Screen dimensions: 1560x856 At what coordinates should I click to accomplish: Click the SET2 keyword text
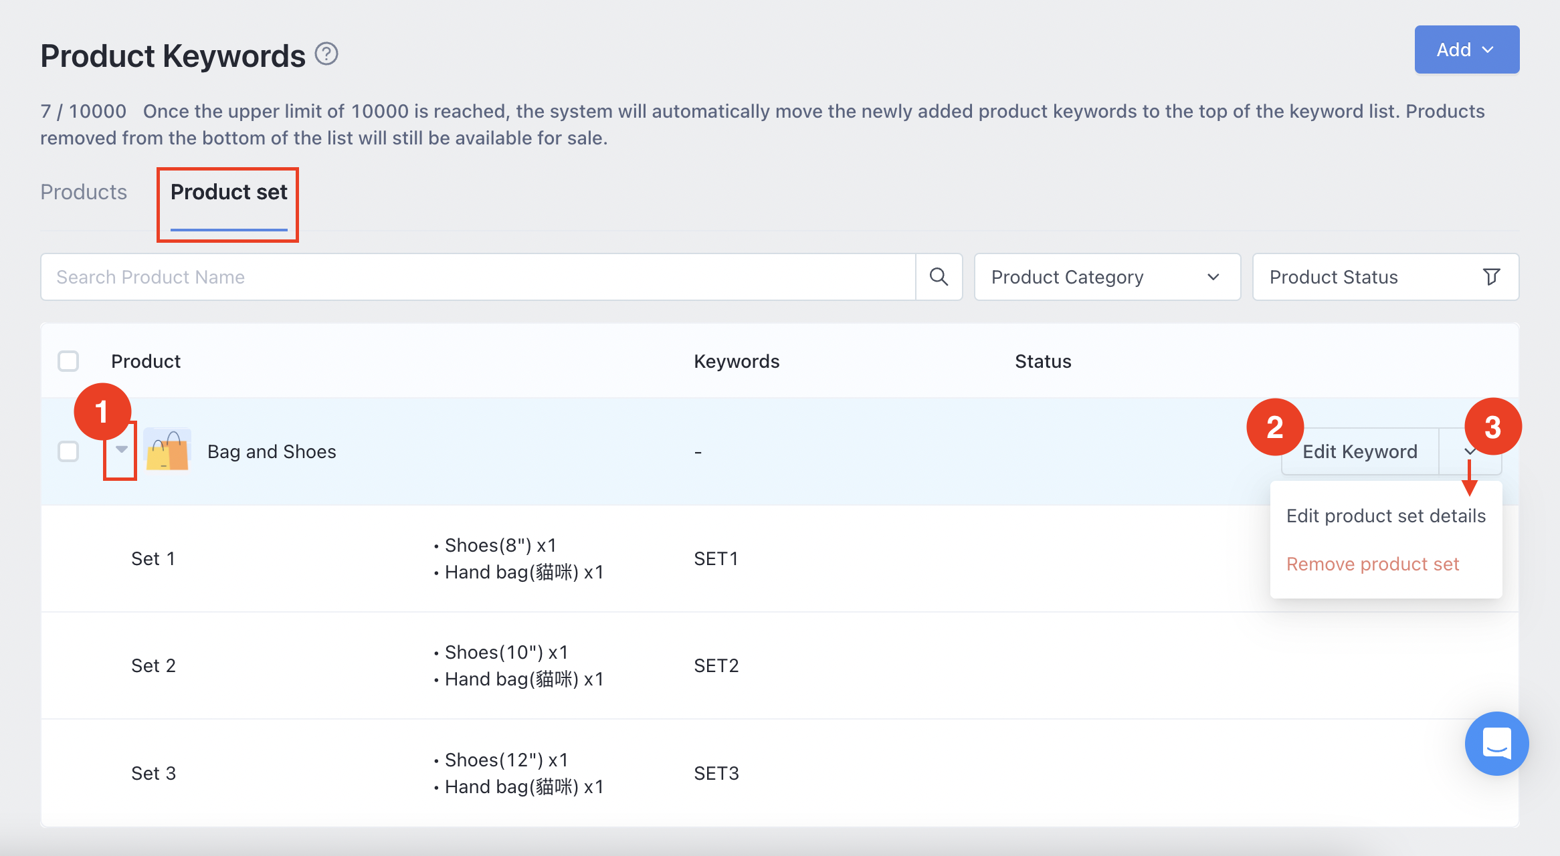click(716, 665)
